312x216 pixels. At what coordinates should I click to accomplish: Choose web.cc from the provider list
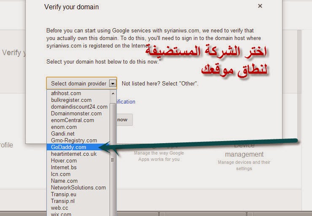point(78,208)
